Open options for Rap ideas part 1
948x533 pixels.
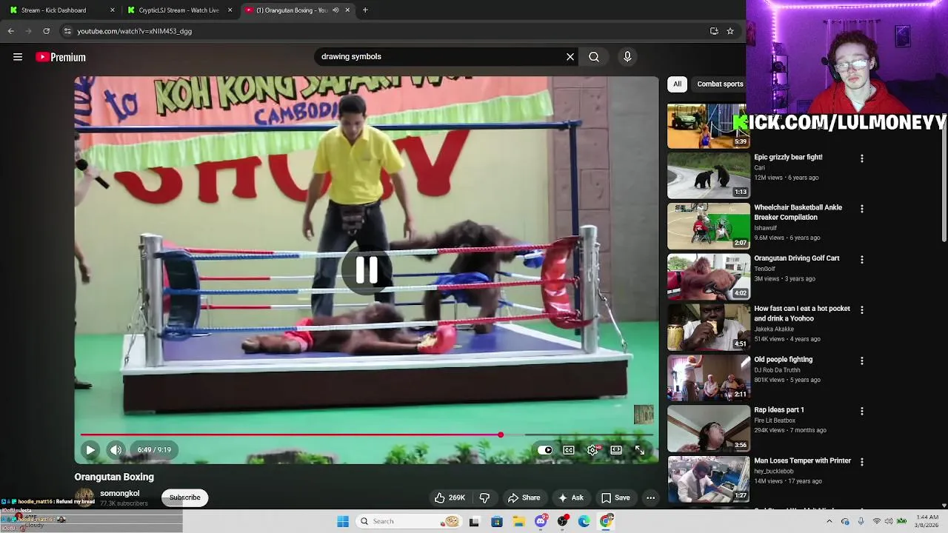coord(861,411)
